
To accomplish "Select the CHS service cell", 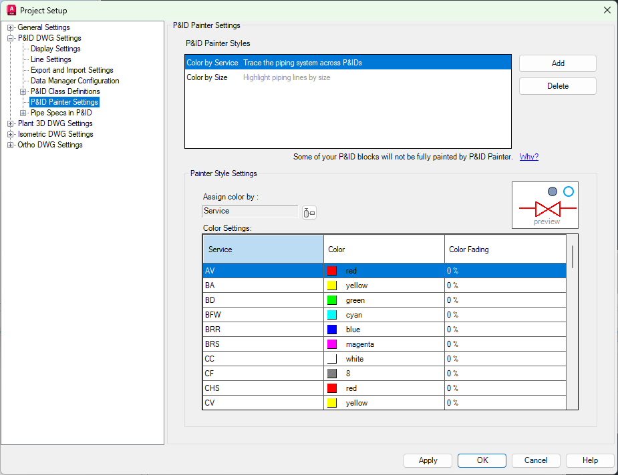I will click(x=263, y=388).
